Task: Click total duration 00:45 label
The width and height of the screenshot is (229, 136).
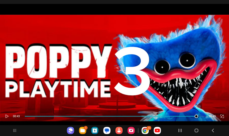Action: [x=212, y=116]
